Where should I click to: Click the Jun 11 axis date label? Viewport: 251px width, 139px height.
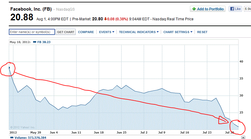tap(76, 132)
